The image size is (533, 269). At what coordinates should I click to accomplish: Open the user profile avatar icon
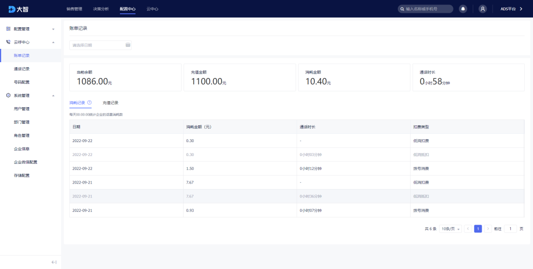pos(483,9)
